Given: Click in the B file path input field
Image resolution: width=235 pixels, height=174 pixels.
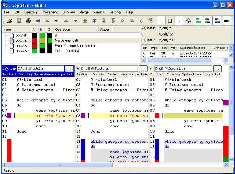Looking at the screenshot, I should pyautogui.click(x=109, y=69).
